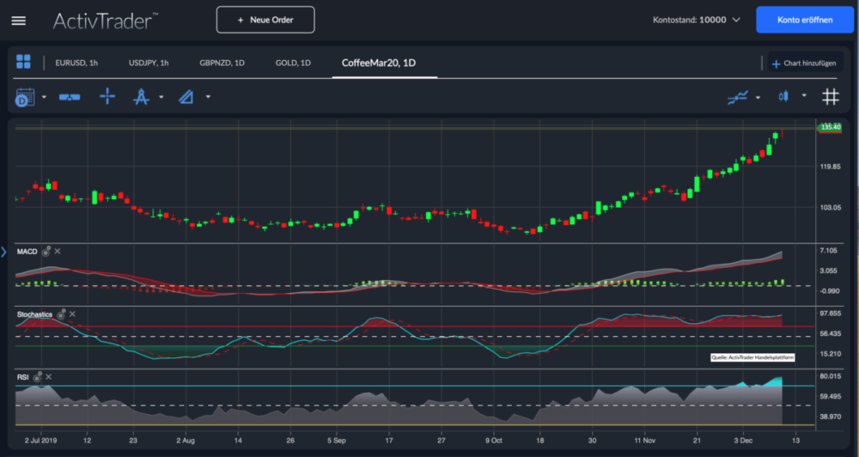Remove the MACD indicator panel
The image size is (859, 457).
coord(58,251)
